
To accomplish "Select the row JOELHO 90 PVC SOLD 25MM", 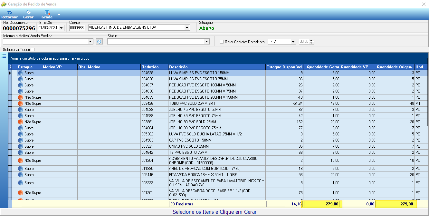I will point(218,122).
